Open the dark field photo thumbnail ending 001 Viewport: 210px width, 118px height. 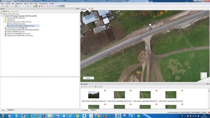pos(94,95)
